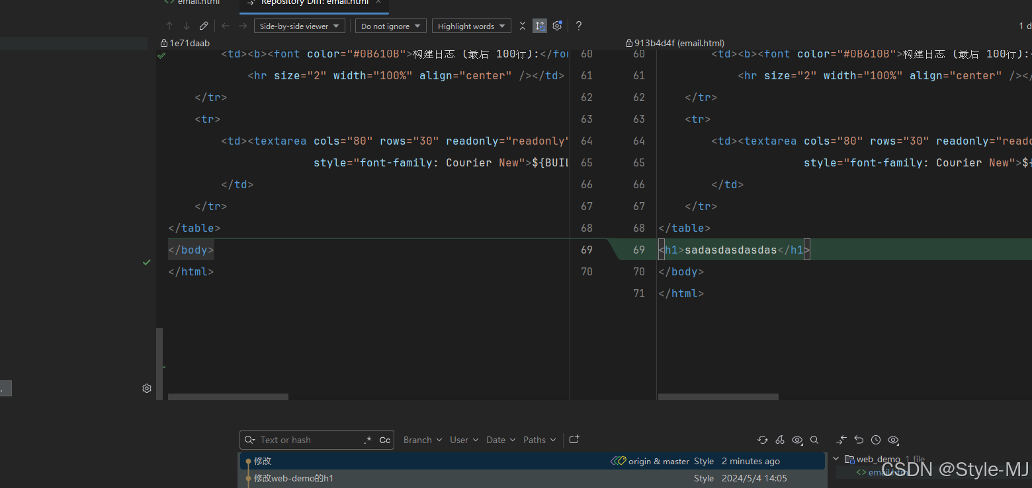Screen dimensions: 1032x488
Task: Open changes pane view options eye icon
Action: 893,440
